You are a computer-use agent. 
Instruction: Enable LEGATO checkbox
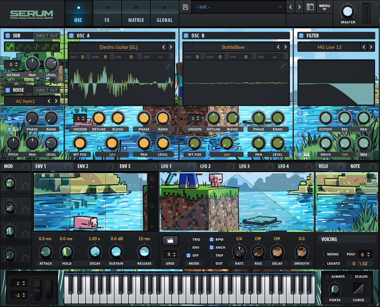tap(323, 263)
